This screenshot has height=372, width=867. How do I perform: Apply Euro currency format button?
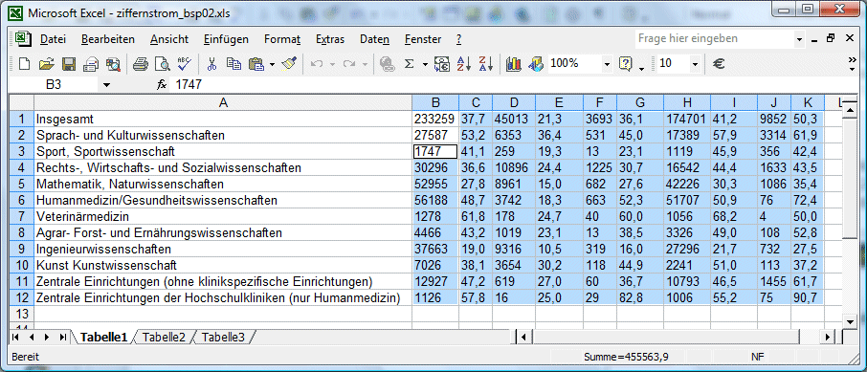pyautogui.click(x=719, y=64)
